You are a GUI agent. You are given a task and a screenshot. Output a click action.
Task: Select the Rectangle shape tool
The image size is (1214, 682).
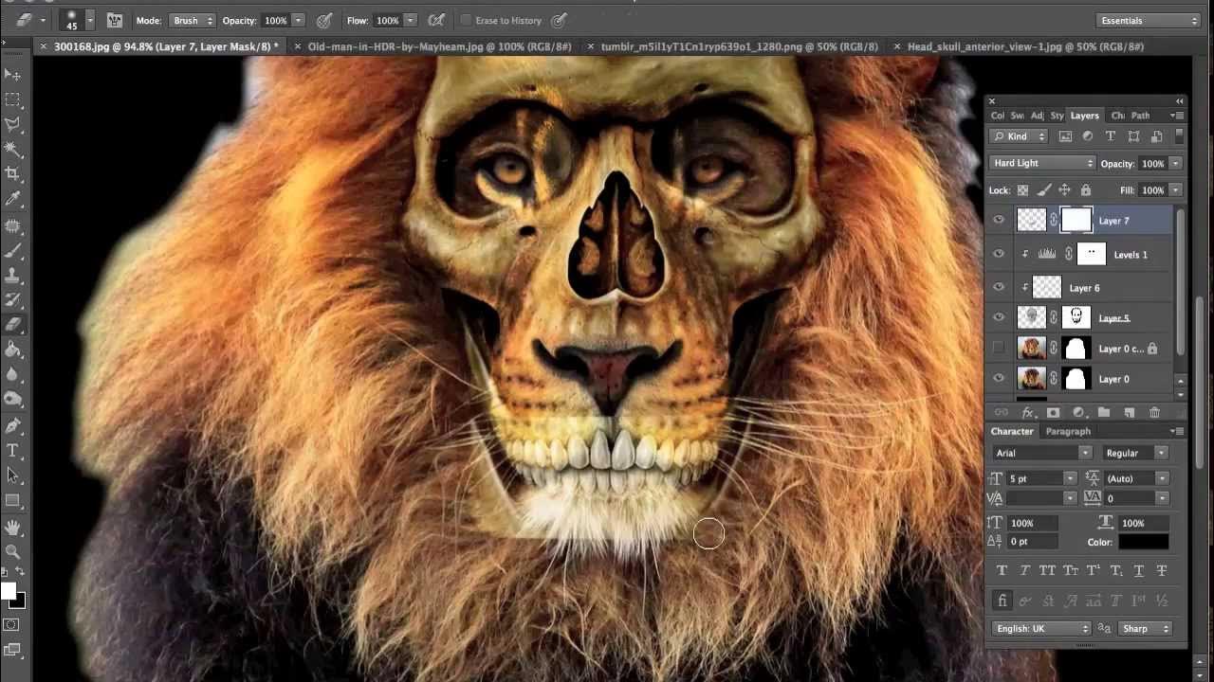click(13, 500)
